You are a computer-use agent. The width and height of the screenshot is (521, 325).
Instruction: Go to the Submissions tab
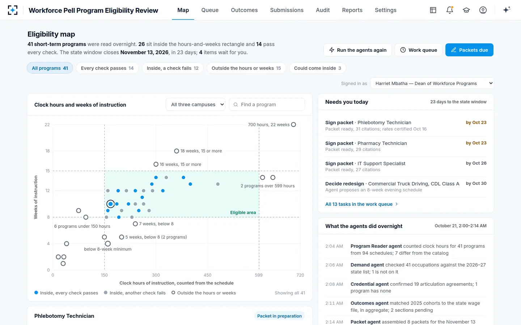point(287,10)
